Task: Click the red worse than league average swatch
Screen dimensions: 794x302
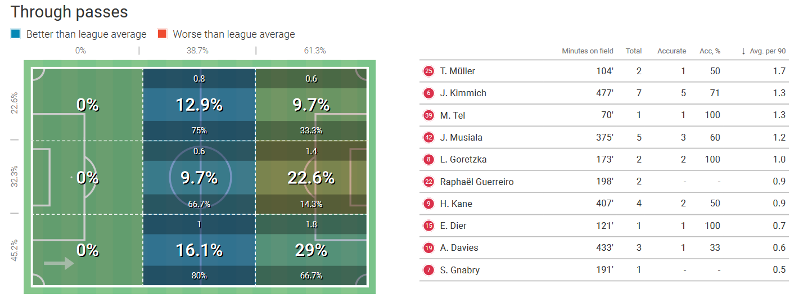Action: (162, 34)
